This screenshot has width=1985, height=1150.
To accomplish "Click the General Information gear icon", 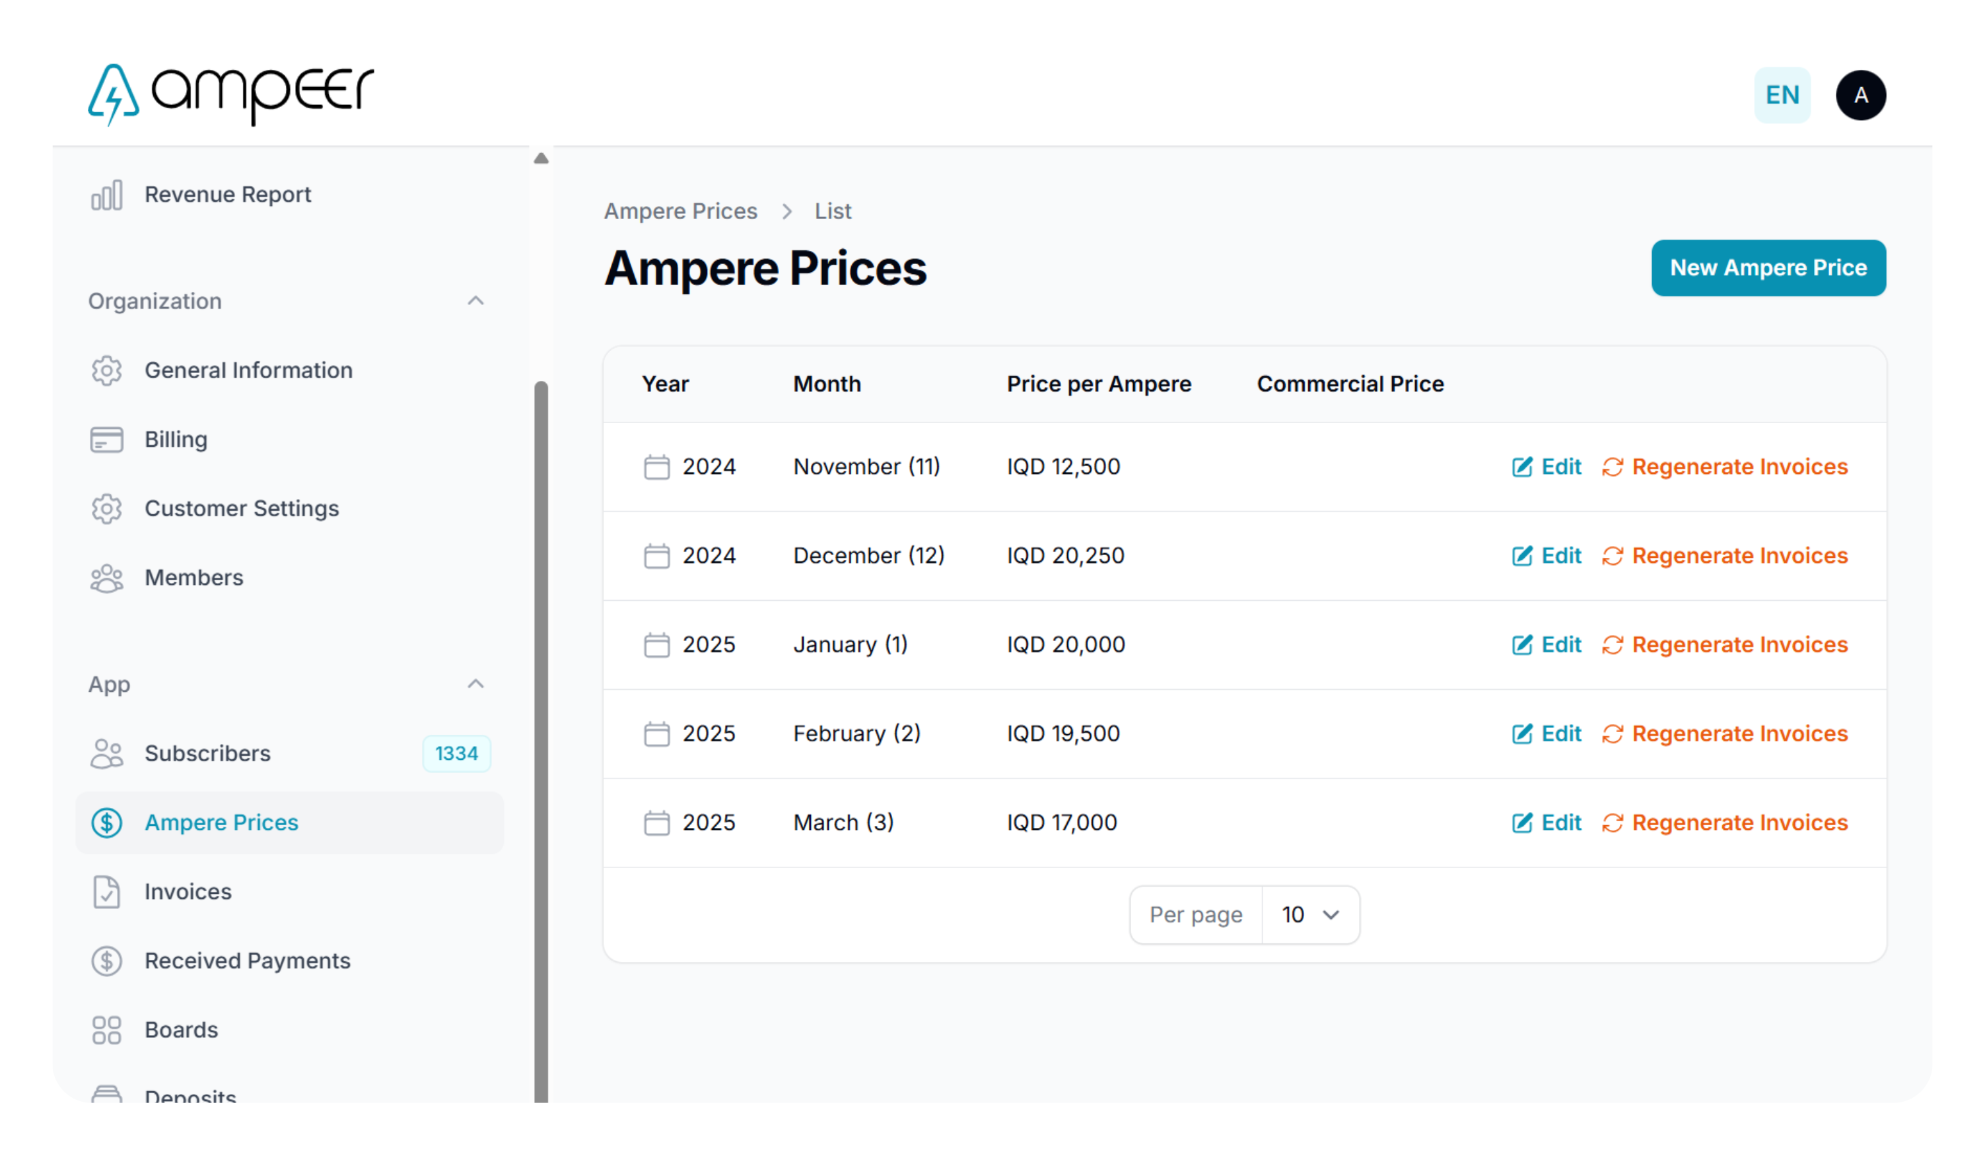I will click(x=106, y=370).
